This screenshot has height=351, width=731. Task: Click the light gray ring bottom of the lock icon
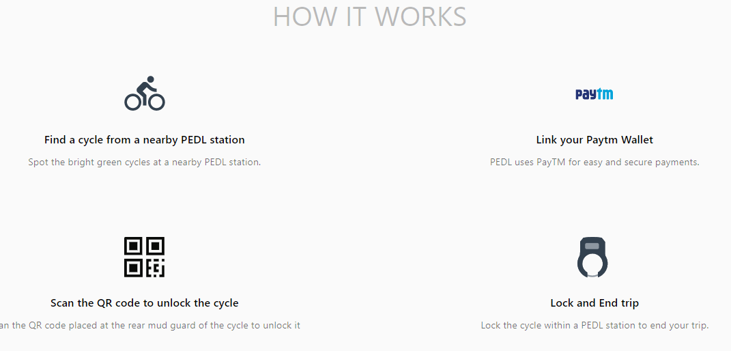pyautogui.click(x=592, y=276)
